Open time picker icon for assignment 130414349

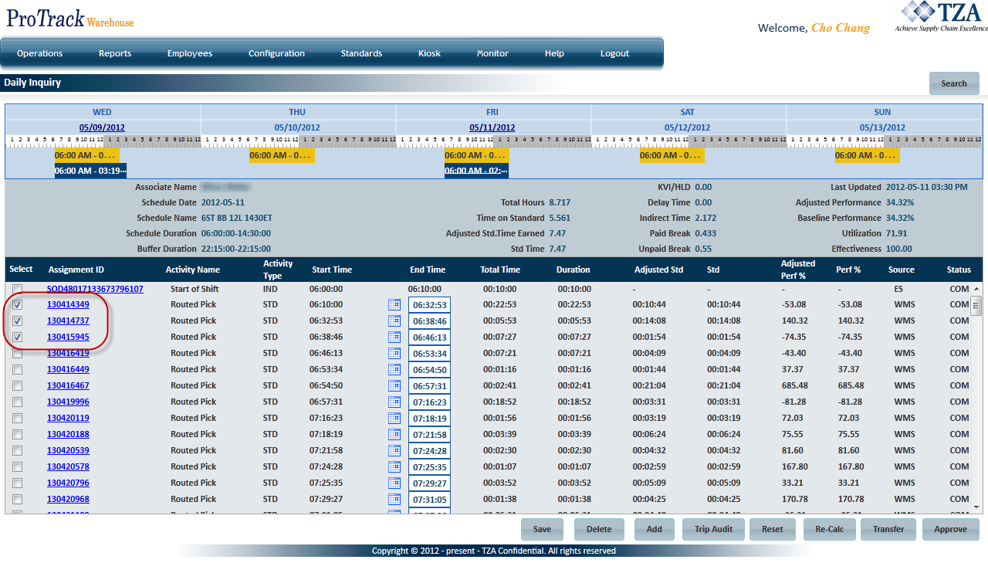pyautogui.click(x=394, y=305)
